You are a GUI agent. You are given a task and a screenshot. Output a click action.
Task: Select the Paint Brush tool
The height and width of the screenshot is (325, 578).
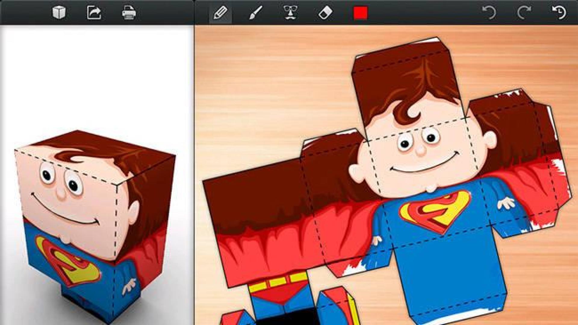tap(256, 13)
